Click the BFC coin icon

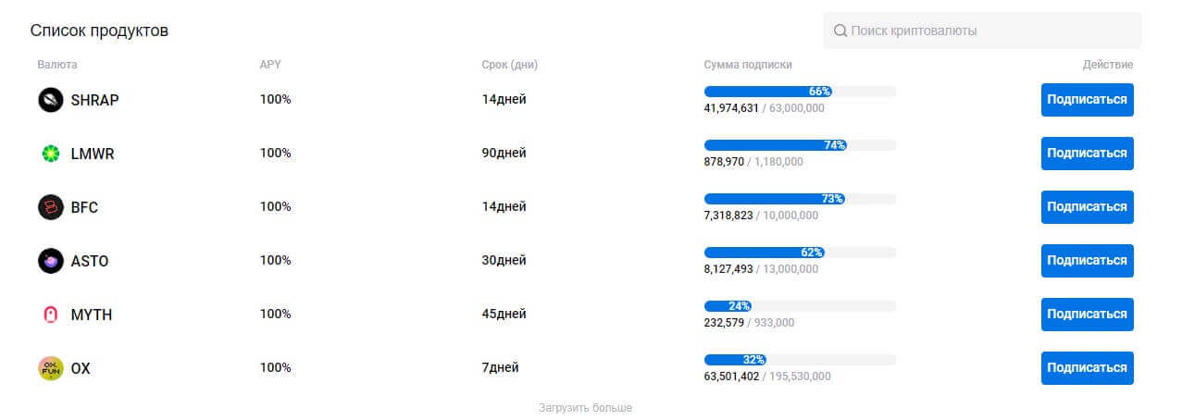pyautogui.click(x=50, y=207)
